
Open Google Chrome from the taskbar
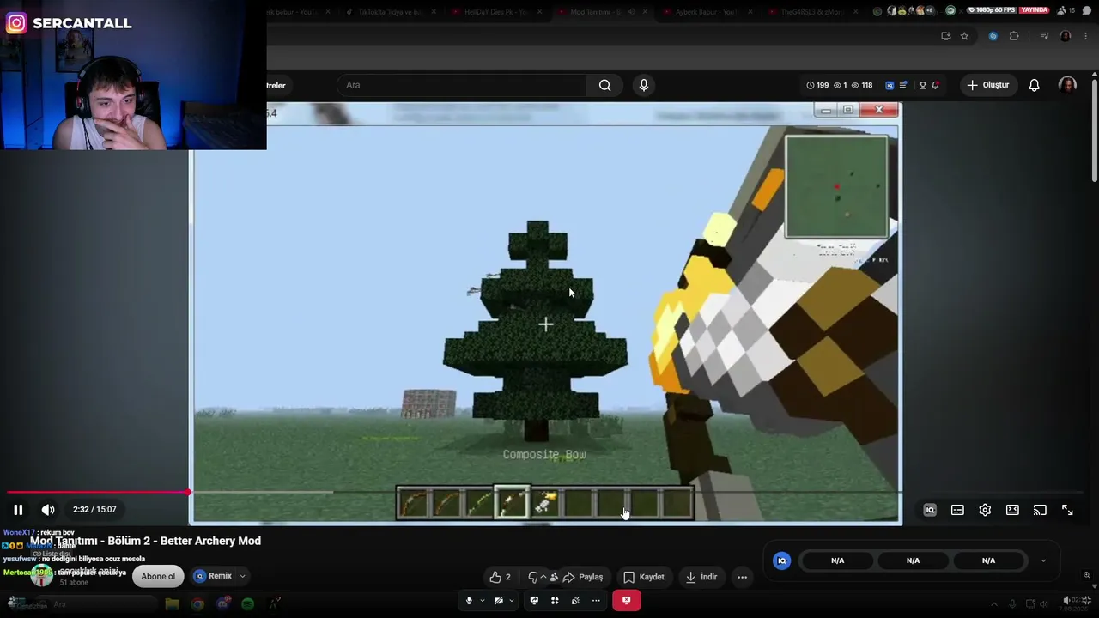(x=197, y=604)
